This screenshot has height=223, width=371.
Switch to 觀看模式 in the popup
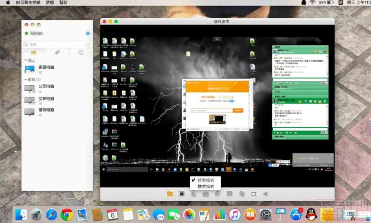(x=205, y=187)
